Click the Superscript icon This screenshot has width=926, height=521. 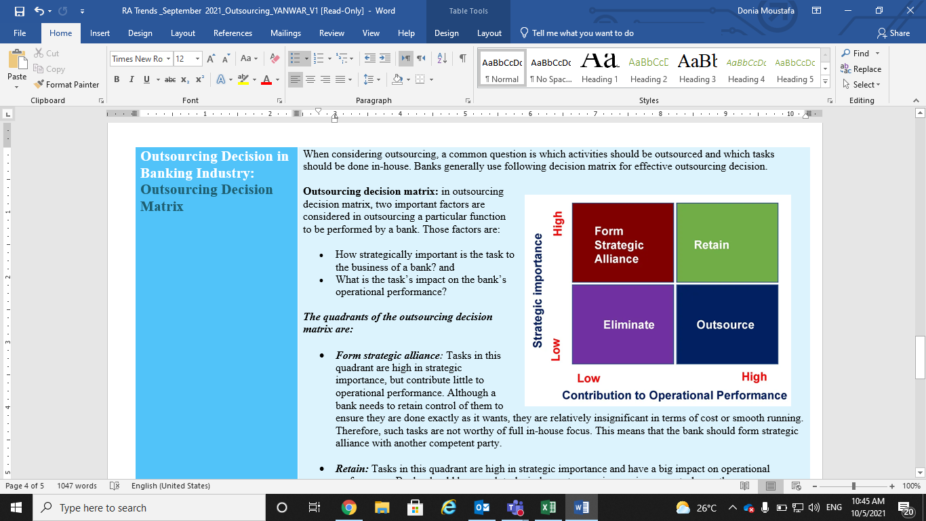(x=200, y=79)
